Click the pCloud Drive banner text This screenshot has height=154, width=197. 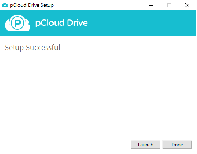tap(62, 23)
